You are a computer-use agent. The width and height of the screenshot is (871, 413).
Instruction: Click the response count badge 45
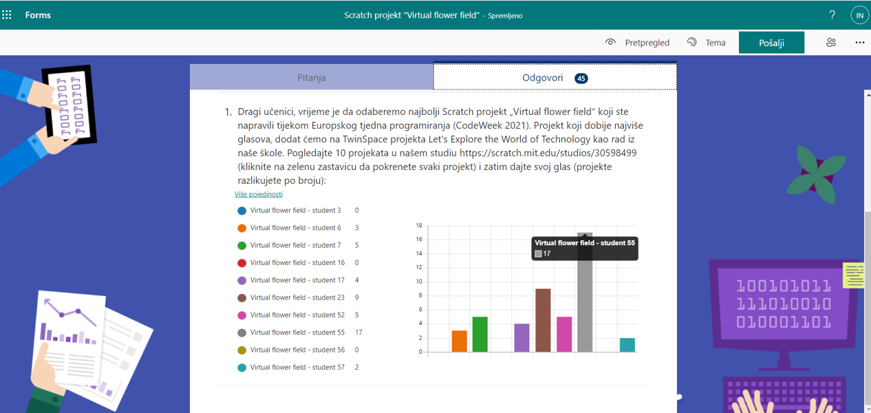click(x=581, y=78)
